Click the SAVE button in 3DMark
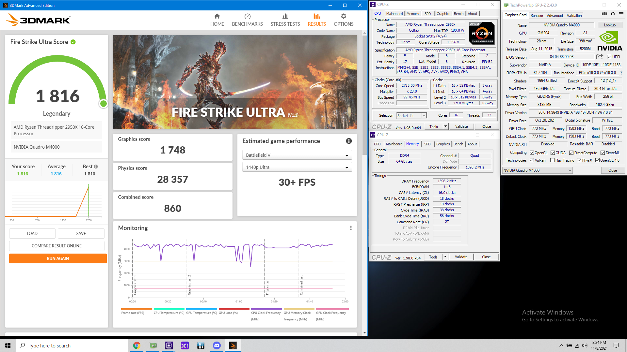627x352 pixels. 81,234
